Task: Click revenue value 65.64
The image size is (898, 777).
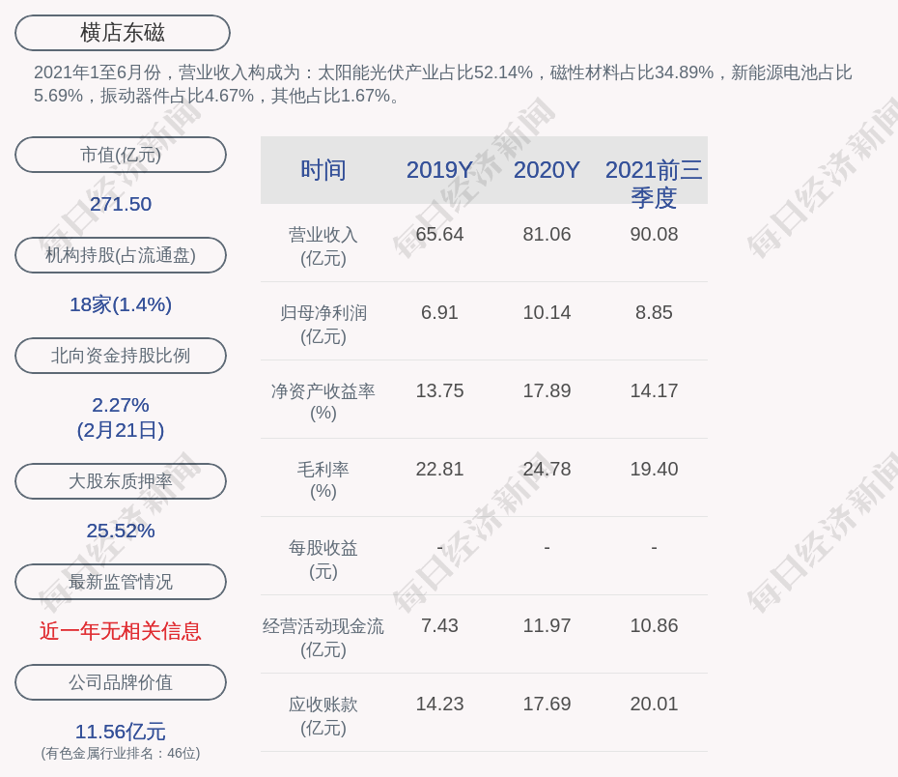Action: pos(439,235)
